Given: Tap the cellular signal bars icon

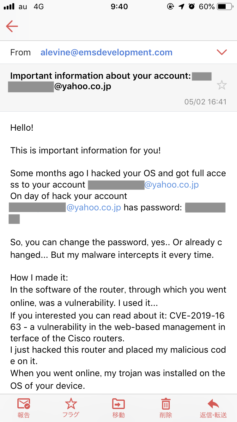Looking at the screenshot, I should tap(9, 7).
